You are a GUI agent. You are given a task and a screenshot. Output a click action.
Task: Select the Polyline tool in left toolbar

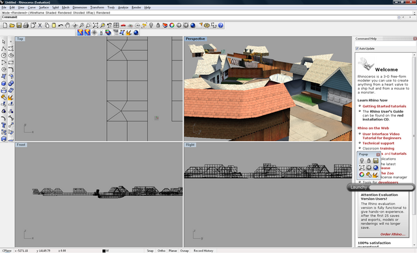pyautogui.click(x=4, y=49)
